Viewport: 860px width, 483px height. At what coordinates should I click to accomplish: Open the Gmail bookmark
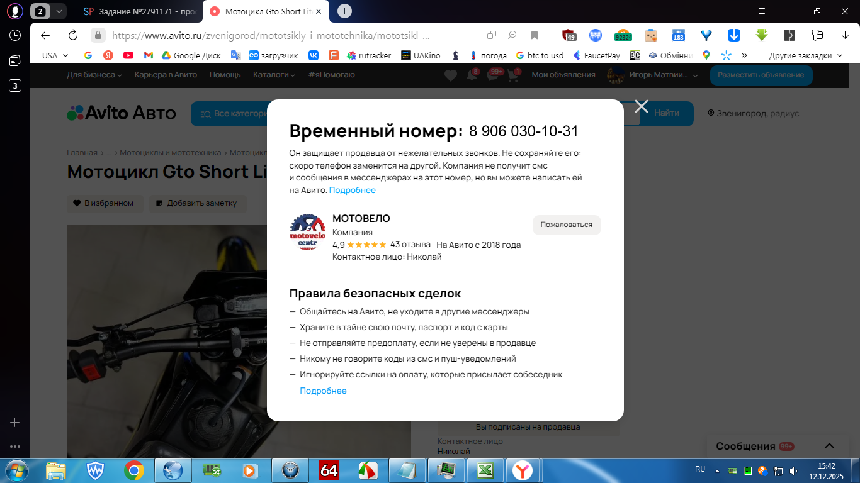click(x=149, y=55)
